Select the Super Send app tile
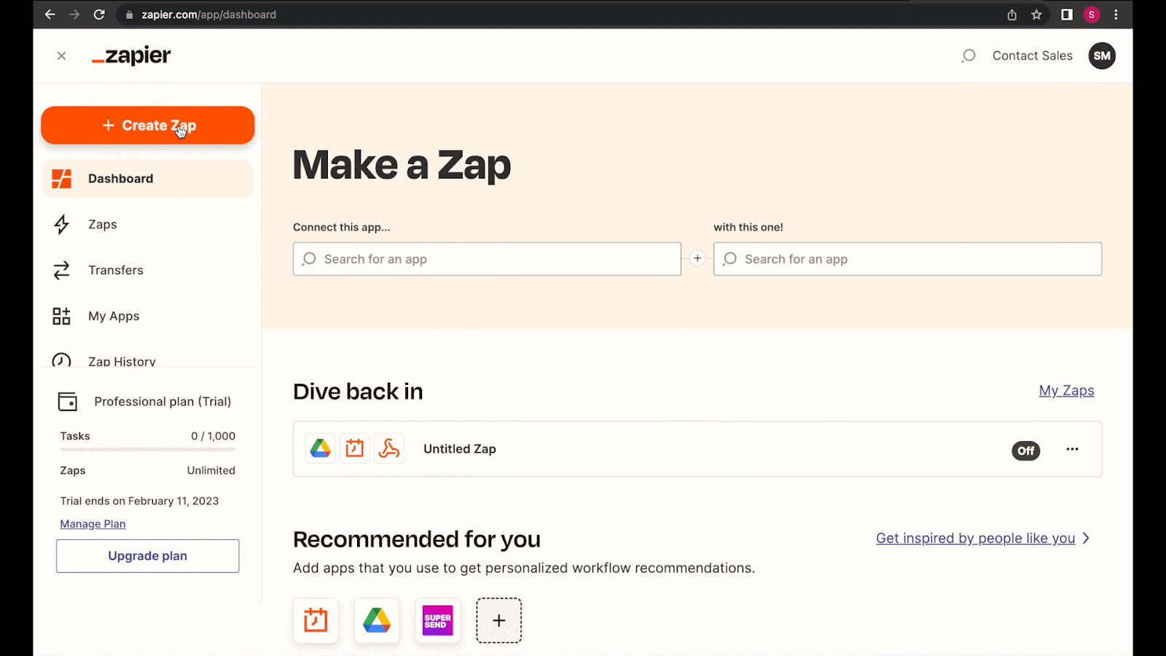The image size is (1166, 656). (438, 620)
